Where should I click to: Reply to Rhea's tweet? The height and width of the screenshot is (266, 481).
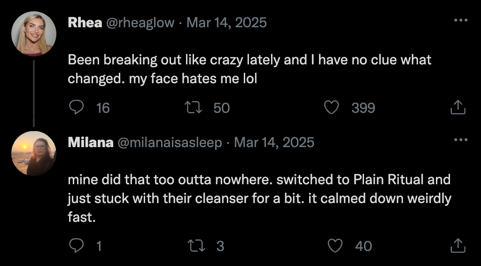[x=76, y=108]
